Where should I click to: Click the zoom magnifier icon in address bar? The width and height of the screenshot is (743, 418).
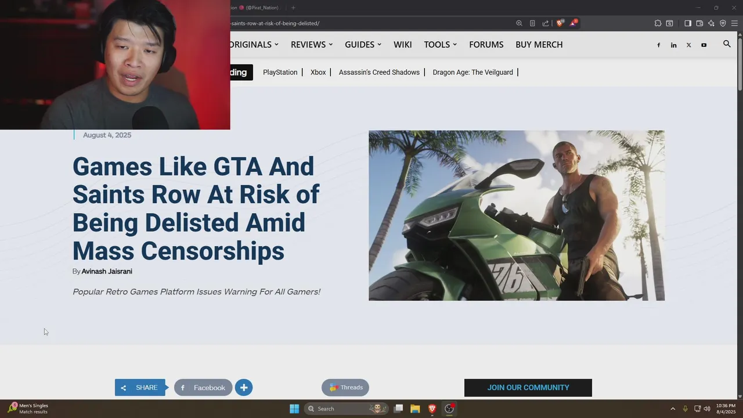click(520, 23)
